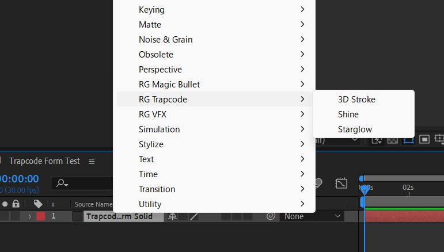Expand the Text submenu arrow
The image size is (444, 252).
(x=302, y=159)
